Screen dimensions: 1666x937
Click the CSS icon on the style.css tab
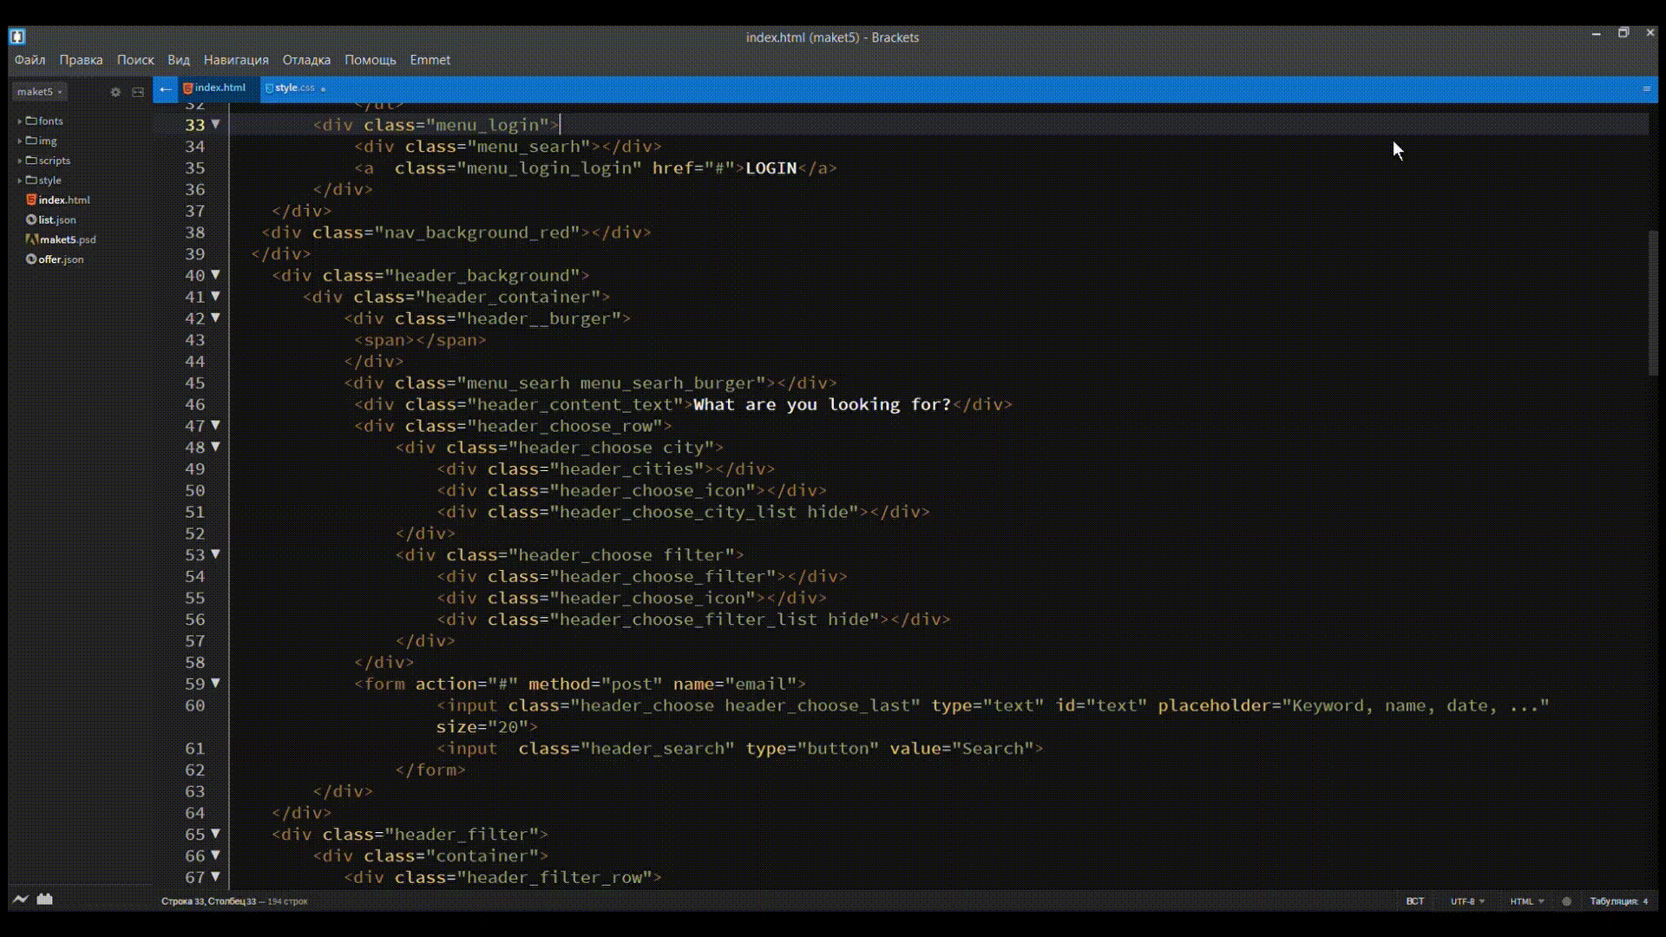point(269,88)
